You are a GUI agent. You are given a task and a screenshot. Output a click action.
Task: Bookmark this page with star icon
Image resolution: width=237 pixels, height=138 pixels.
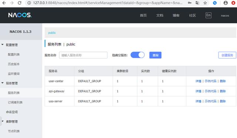205,3
